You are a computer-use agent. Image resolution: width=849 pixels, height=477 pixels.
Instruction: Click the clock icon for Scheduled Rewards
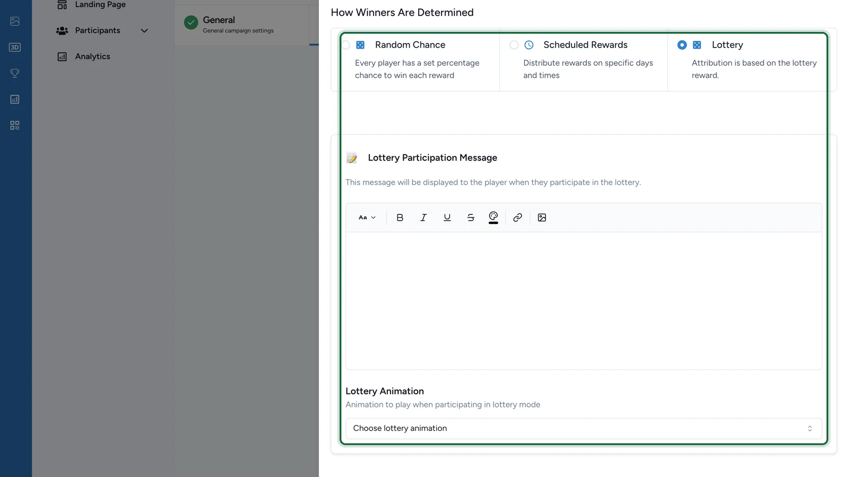pos(529,45)
